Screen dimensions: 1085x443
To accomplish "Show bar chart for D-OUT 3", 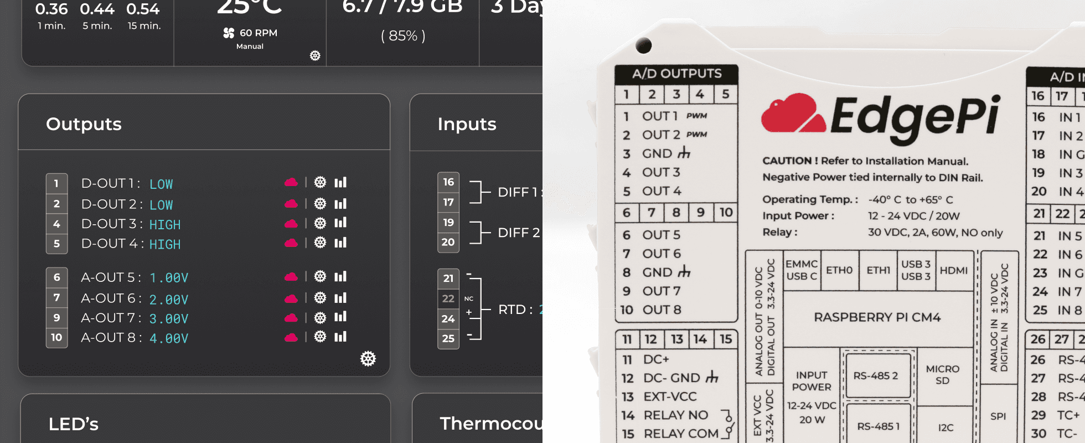I will click(340, 223).
